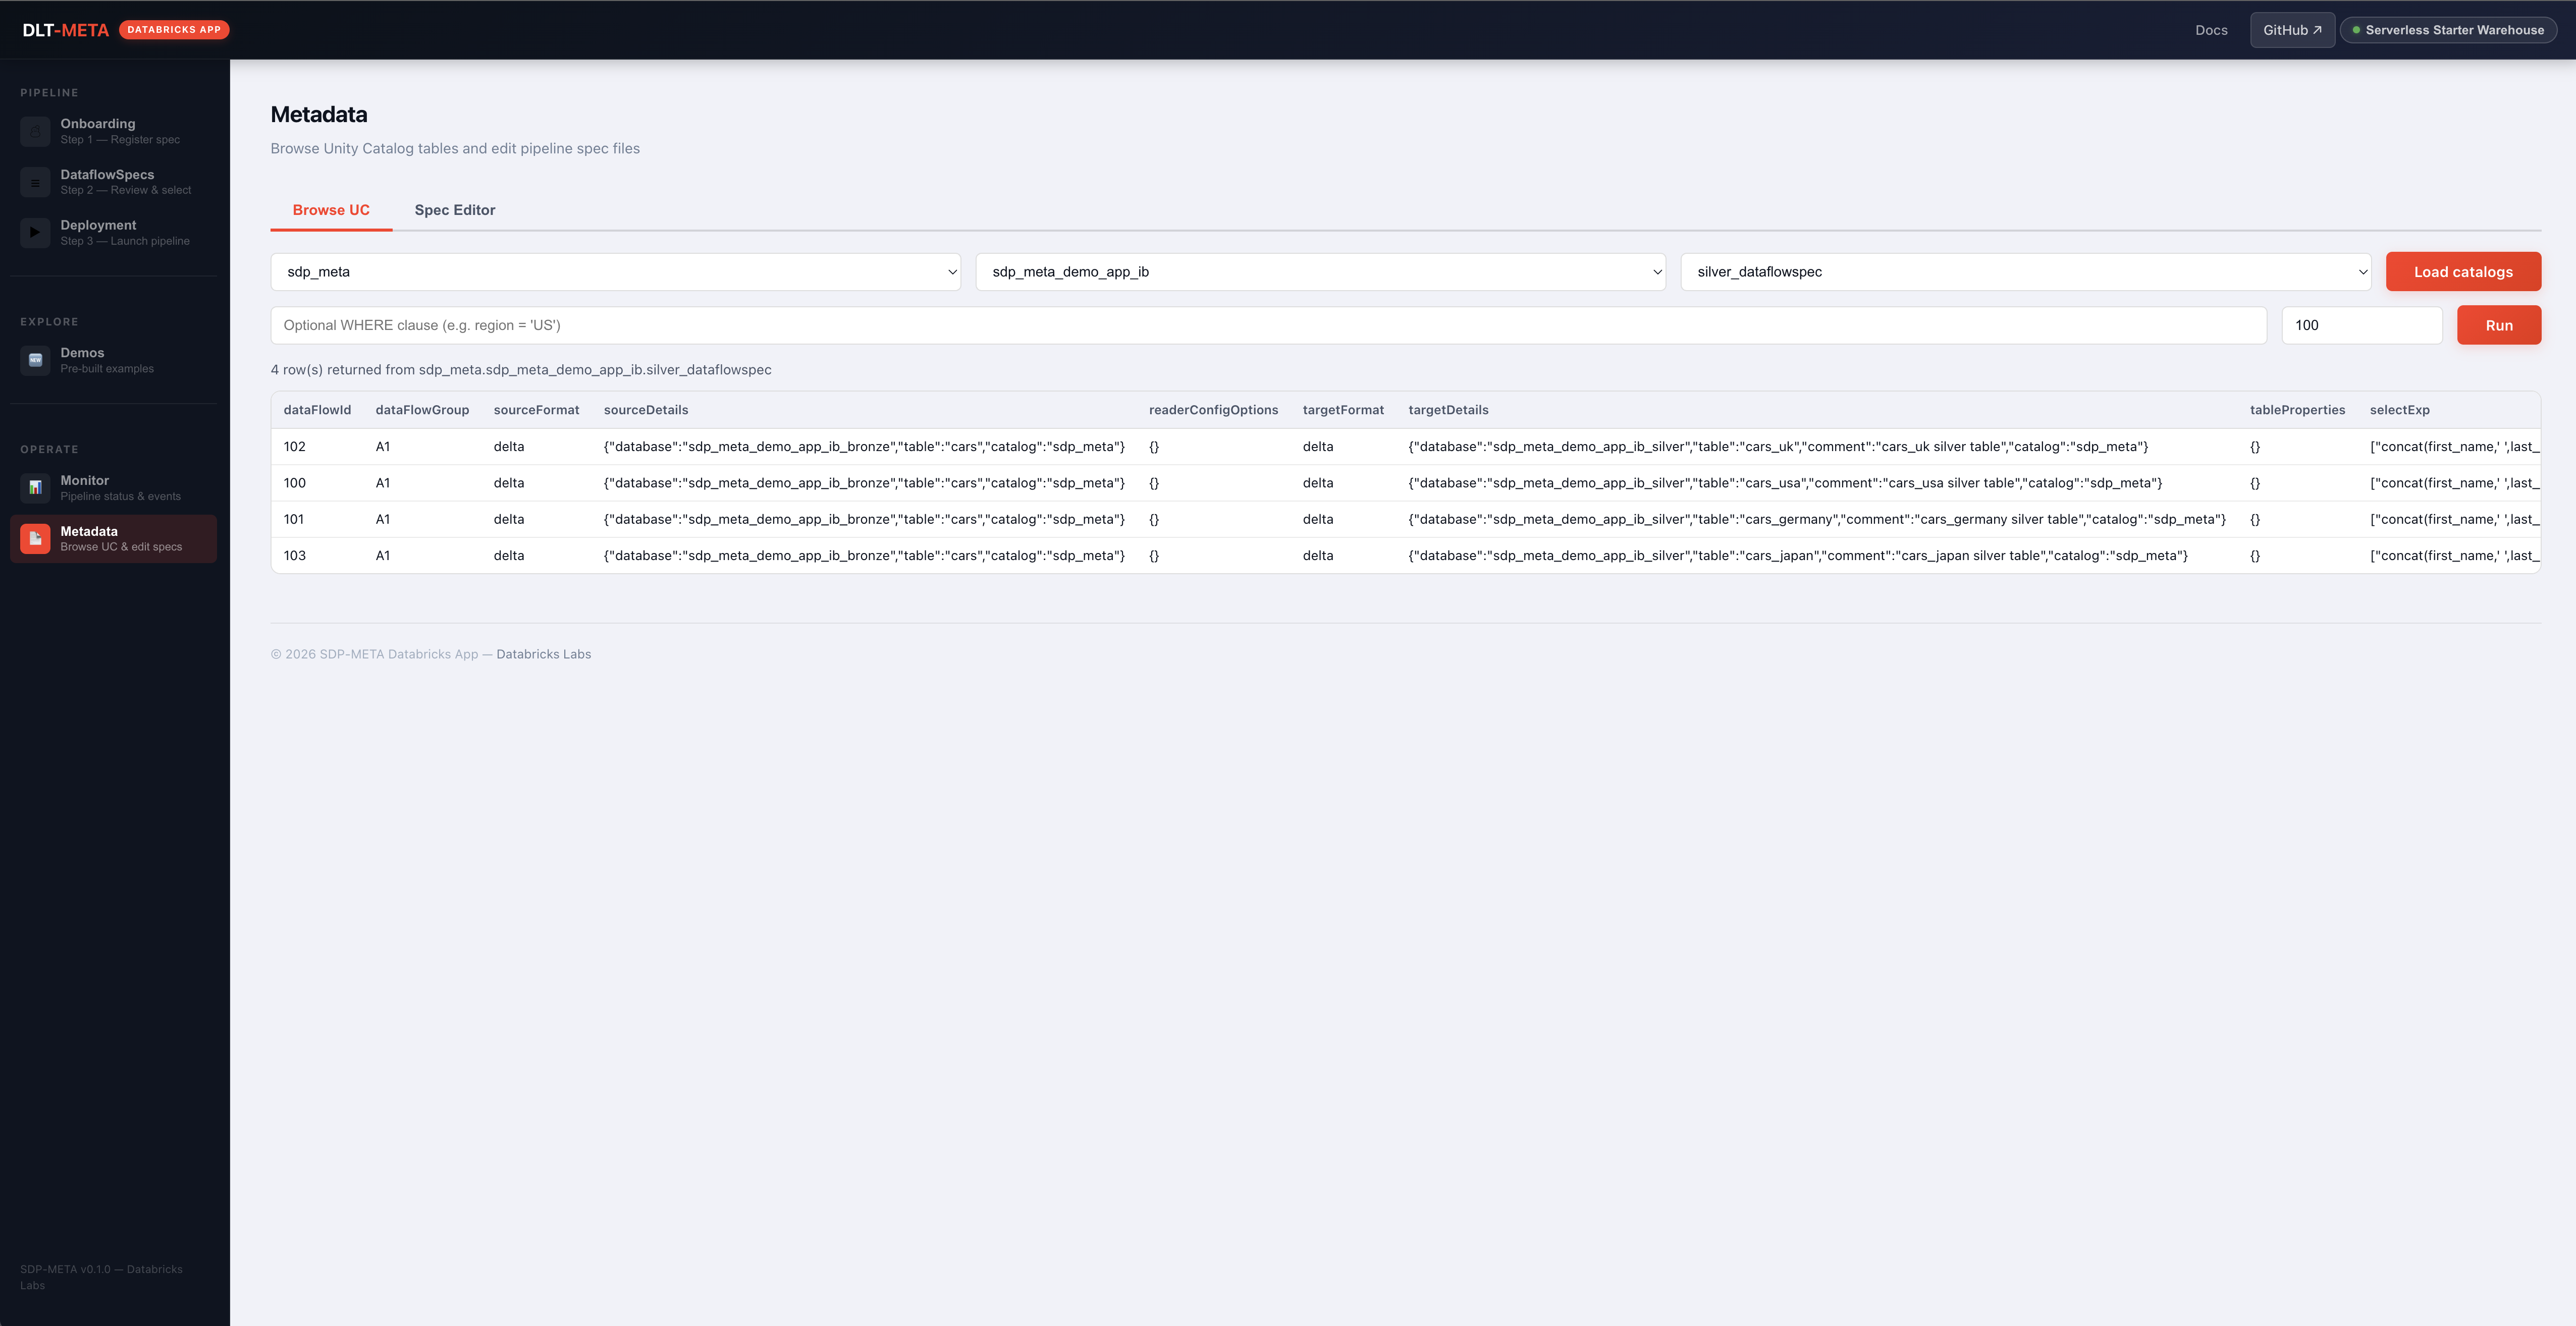2576x1326 pixels.
Task: Click sourceDetails cell in row 102
Action: click(x=864, y=447)
